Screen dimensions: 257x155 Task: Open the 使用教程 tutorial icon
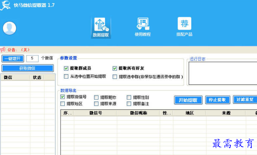142,27
